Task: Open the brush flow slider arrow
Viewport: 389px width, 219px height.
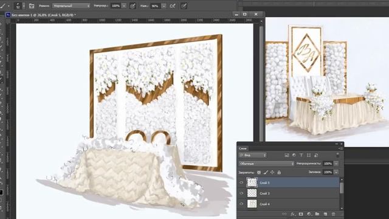Action: (164, 6)
